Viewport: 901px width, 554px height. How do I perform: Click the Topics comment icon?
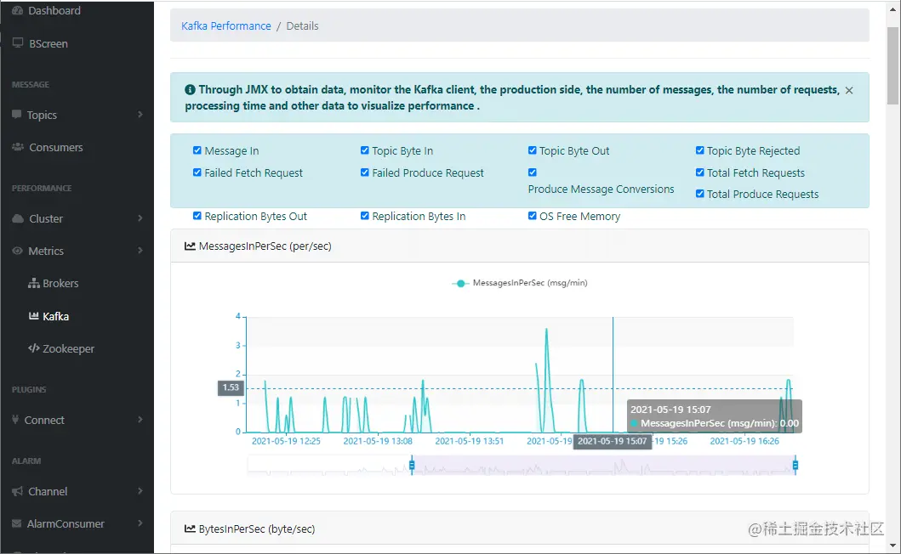pos(17,114)
